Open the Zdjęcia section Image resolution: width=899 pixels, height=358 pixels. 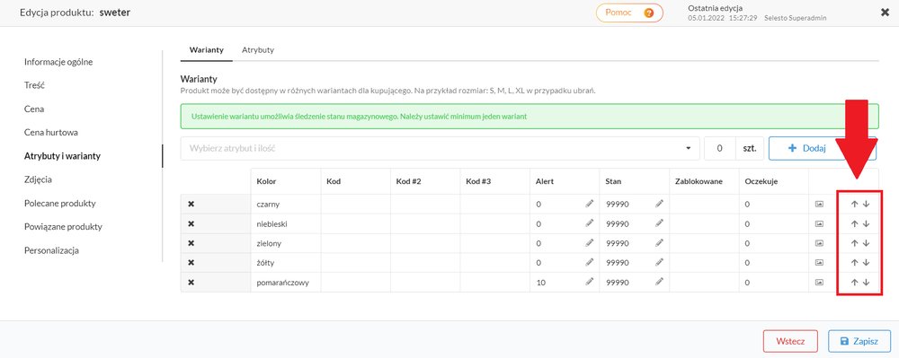pyautogui.click(x=38, y=179)
